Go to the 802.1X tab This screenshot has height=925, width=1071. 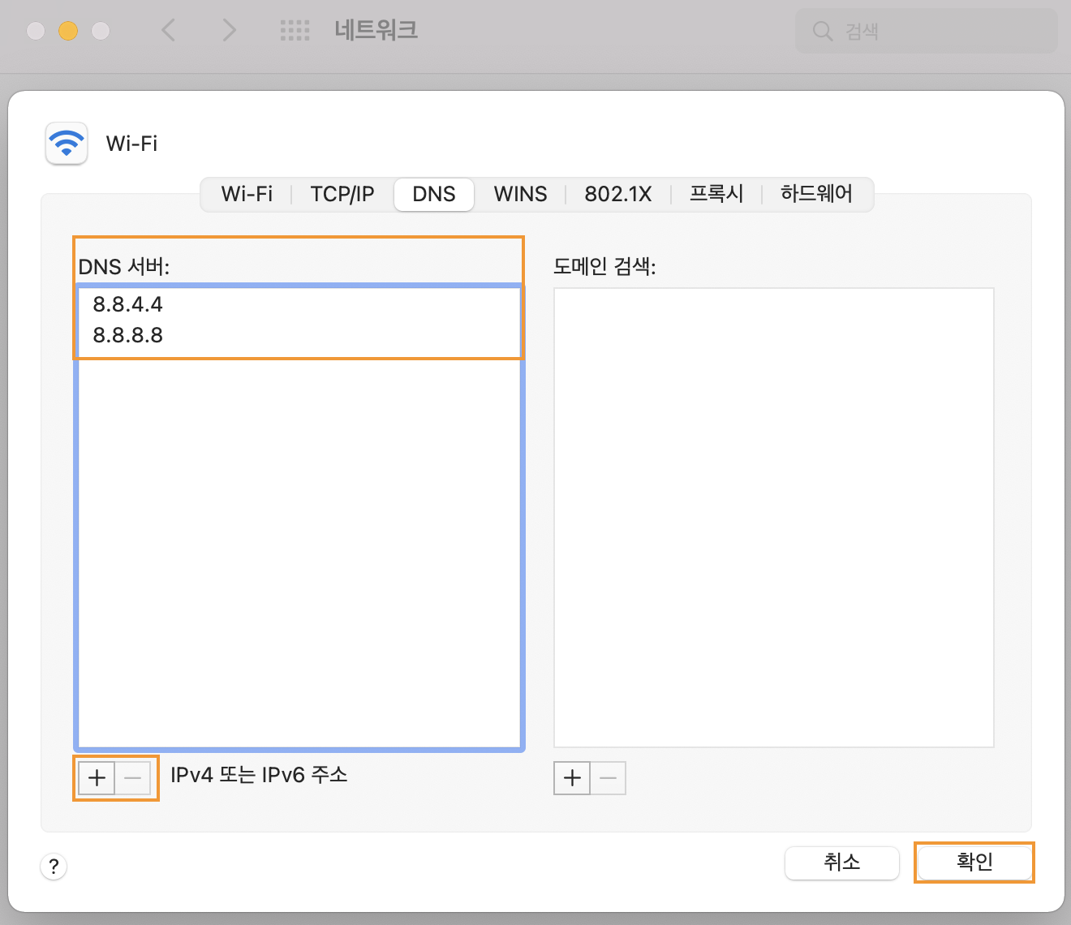(618, 195)
